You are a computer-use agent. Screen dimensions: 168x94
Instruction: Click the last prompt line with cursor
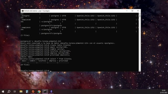coord(36,70)
